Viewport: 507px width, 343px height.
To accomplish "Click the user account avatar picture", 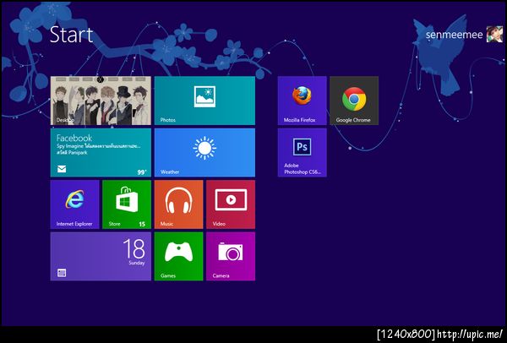I will pyautogui.click(x=494, y=34).
